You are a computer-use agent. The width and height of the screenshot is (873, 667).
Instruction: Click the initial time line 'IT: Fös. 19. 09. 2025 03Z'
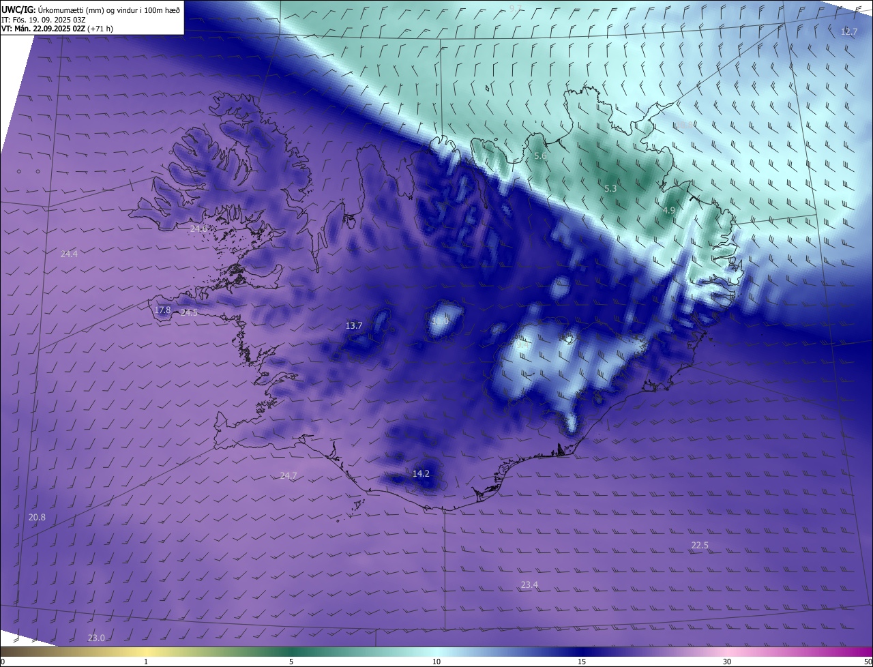pyautogui.click(x=44, y=20)
